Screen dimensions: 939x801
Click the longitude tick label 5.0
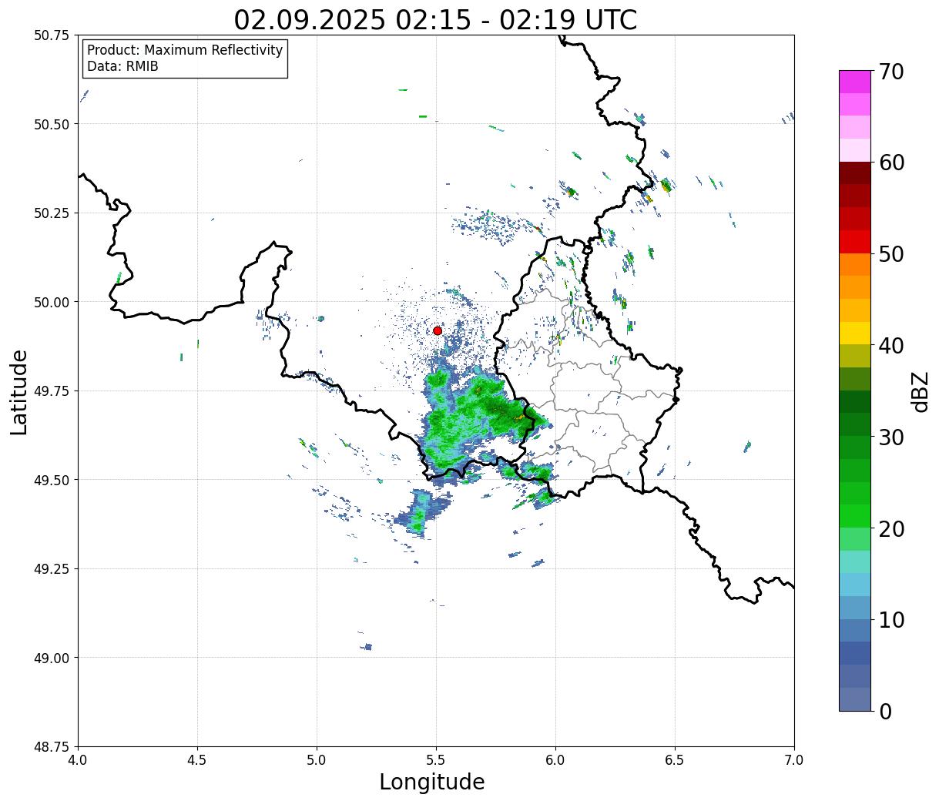click(x=317, y=760)
